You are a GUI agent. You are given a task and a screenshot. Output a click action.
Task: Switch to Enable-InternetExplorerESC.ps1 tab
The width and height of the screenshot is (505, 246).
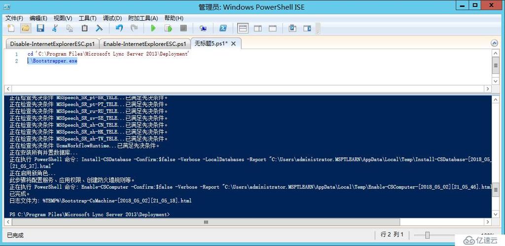point(144,44)
